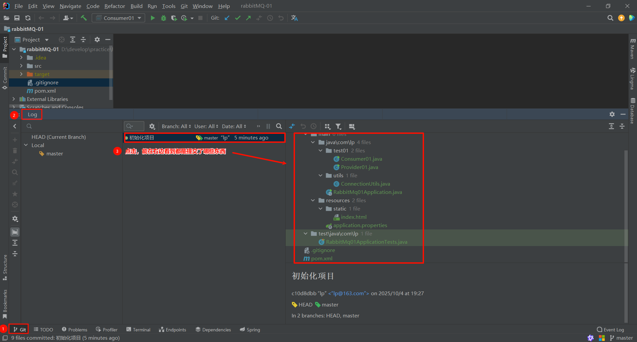Open the User: All filter dropdown
Screen dimensions: 637x342
[206, 126]
